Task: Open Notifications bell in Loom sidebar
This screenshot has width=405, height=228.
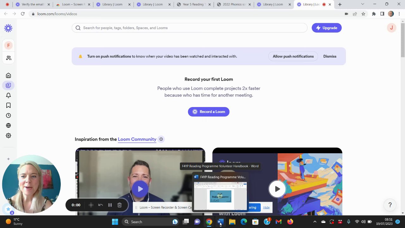Action: [x=9, y=95]
